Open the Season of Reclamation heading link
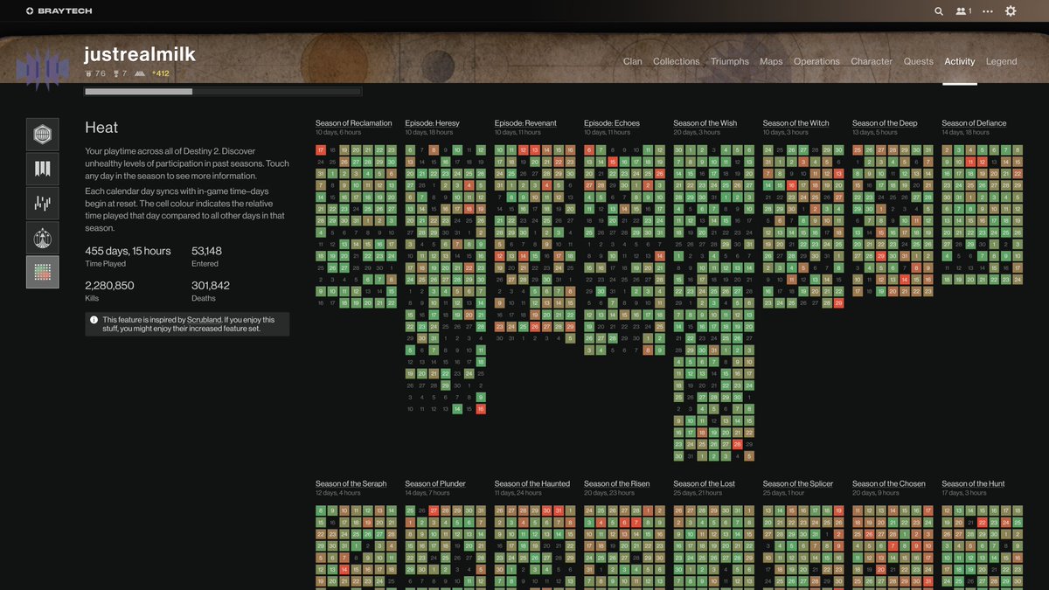 pyautogui.click(x=354, y=123)
